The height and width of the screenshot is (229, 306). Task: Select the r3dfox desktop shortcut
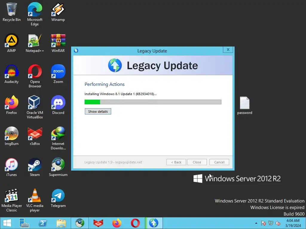(35, 136)
